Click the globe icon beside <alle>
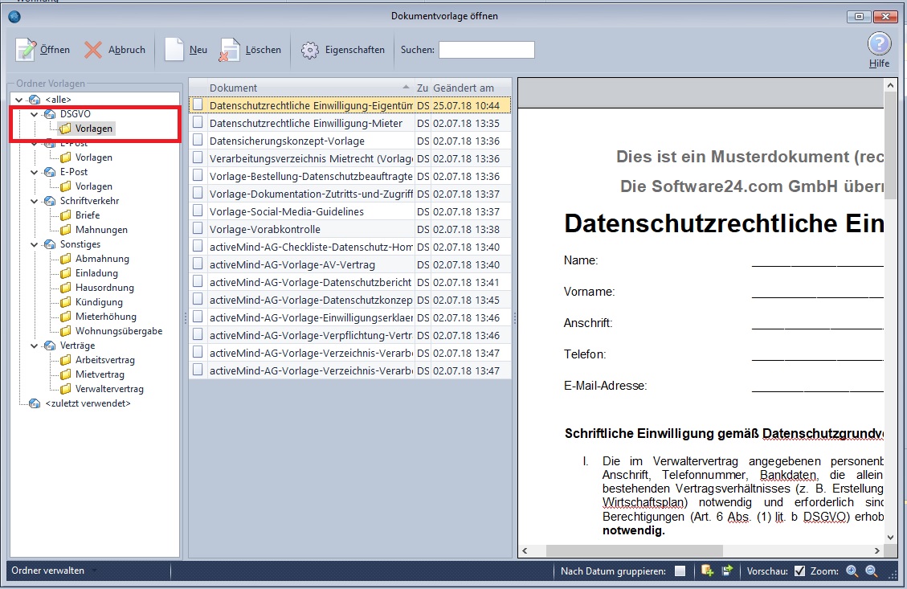The height and width of the screenshot is (589, 907). tap(35, 100)
